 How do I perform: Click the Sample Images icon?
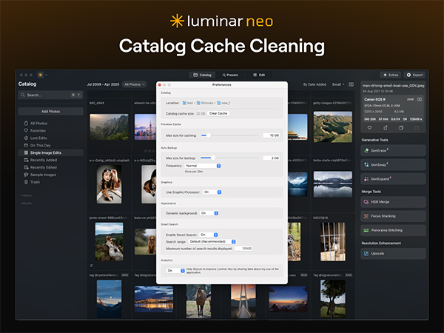26,175
